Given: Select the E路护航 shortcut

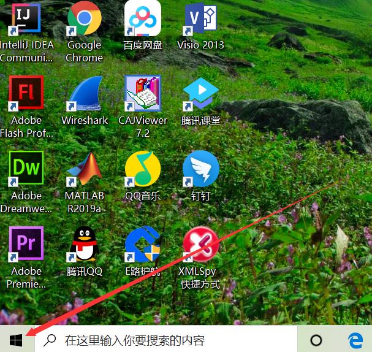Looking at the screenshot, I should click(x=143, y=244).
